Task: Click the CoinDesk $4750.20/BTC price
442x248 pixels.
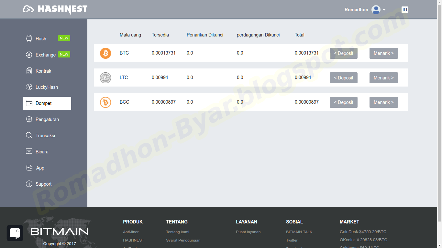Action: coord(363,232)
